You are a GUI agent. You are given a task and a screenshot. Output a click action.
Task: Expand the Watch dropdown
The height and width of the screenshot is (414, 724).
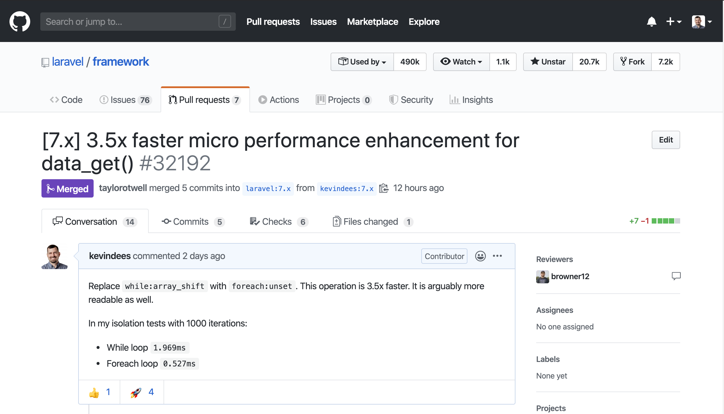coord(461,62)
